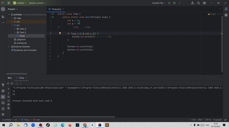Open IDE settings gear
Screen dimensions: 229x128
pos(204,3)
